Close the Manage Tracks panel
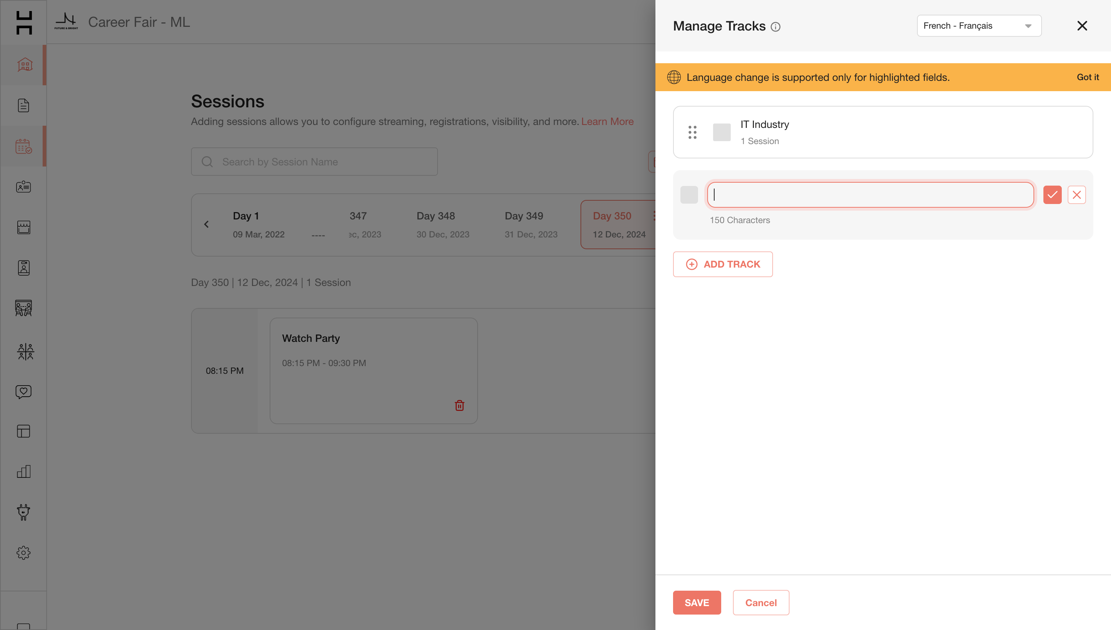This screenshot has width=1111, height=630. click(1082, 26)
